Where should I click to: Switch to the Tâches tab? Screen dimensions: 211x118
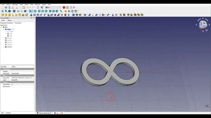coord(9,20)
